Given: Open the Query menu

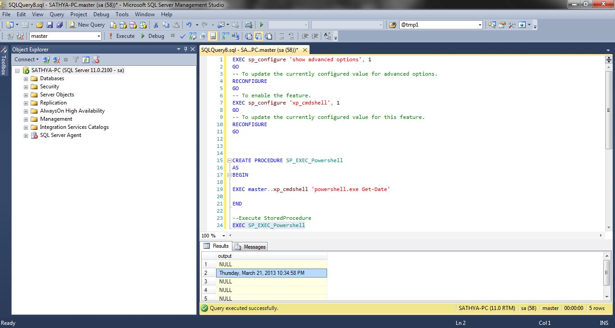Looking at the screenshot, I should pos(57,14).
